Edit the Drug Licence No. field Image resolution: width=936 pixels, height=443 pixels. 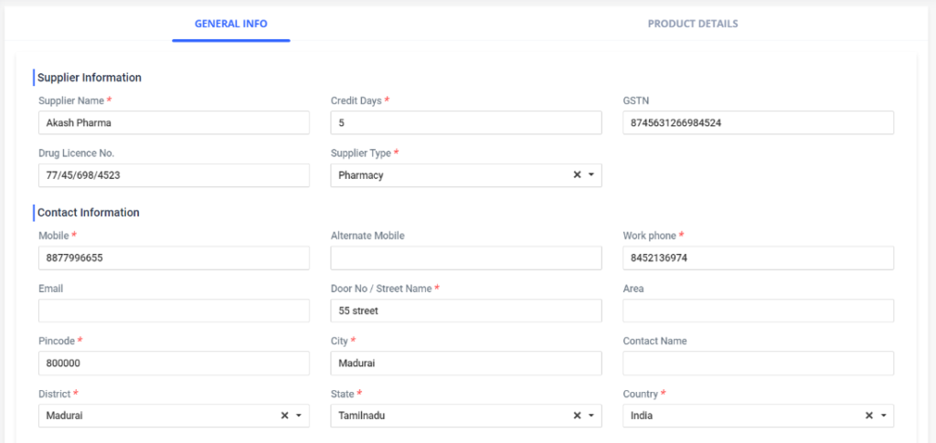coord(174,175)
